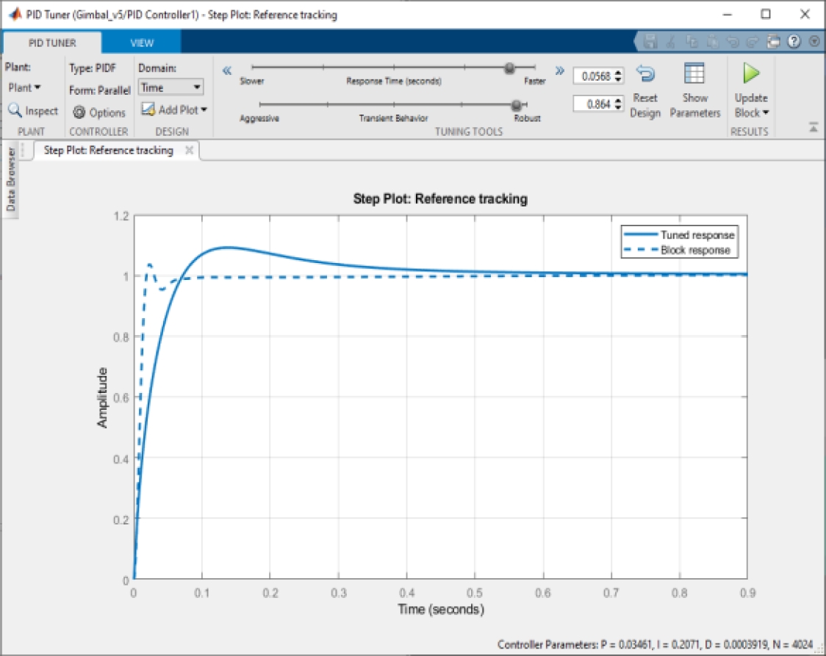826x656 pixels.
Task: Open the Plant dropdown
Action: click(24, 87)
